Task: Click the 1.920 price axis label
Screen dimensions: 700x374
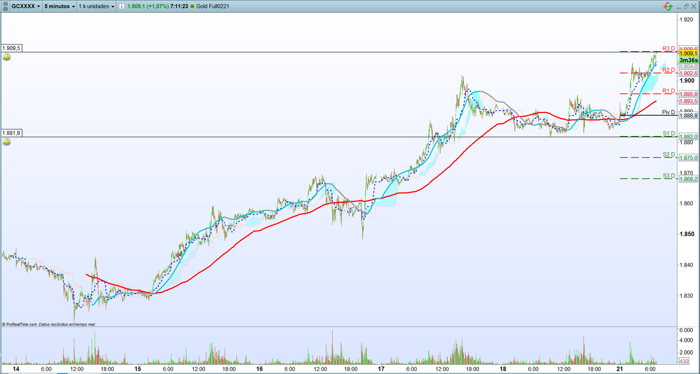Action: [687, 19]
